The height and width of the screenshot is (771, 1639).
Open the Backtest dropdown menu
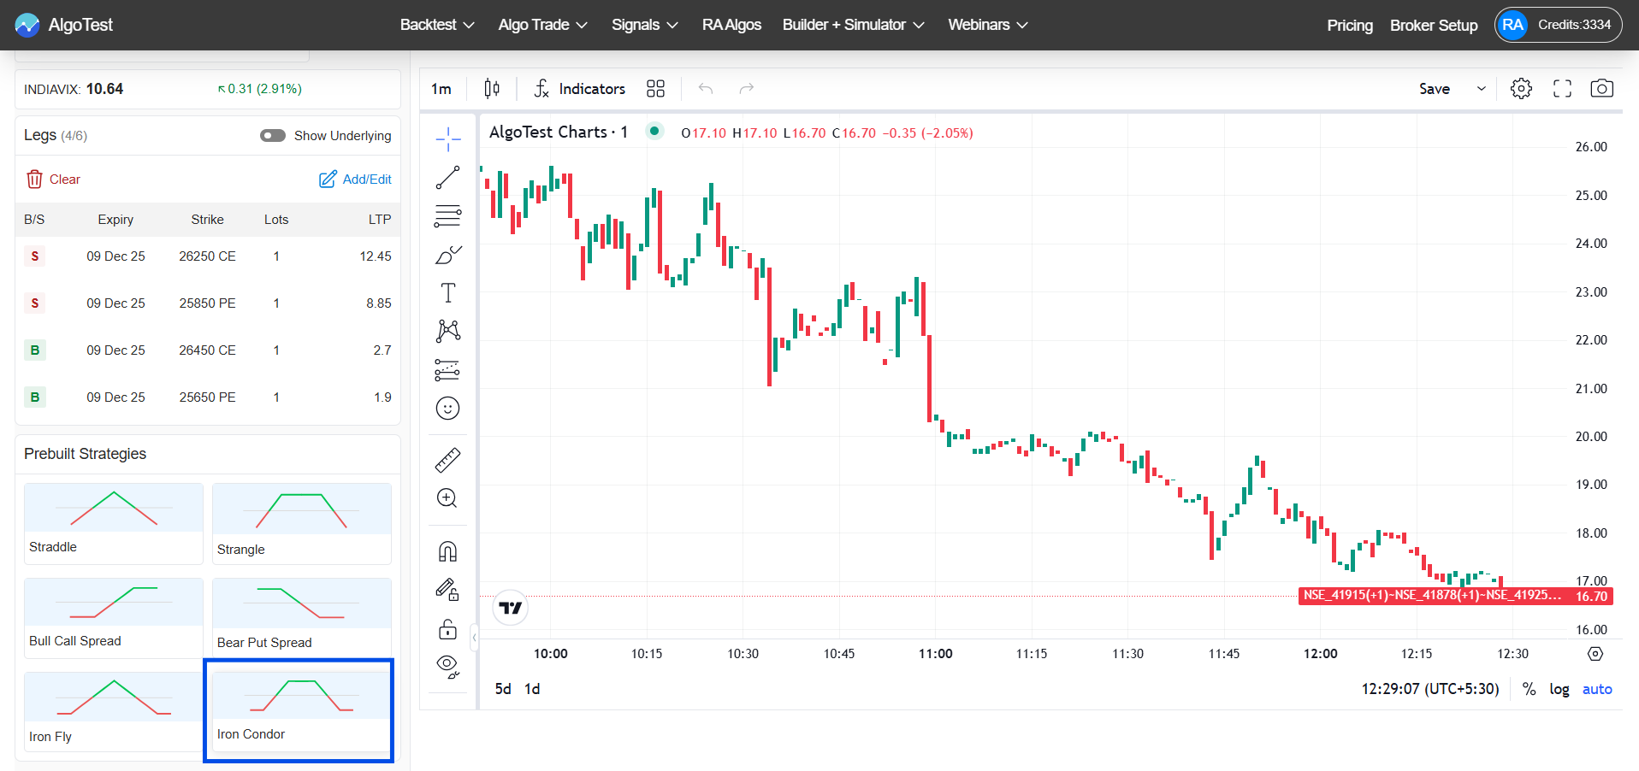pyautogui.click(x=436, y=25)
